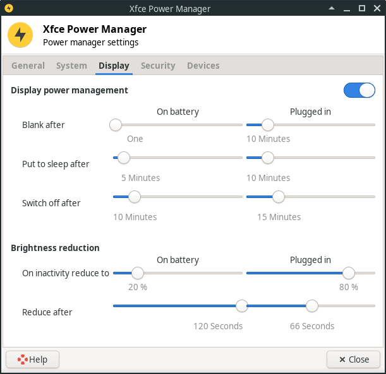Click the '15 Minutes' value text
The height and width of the screenshot is (374, 386).
[279, 217]
